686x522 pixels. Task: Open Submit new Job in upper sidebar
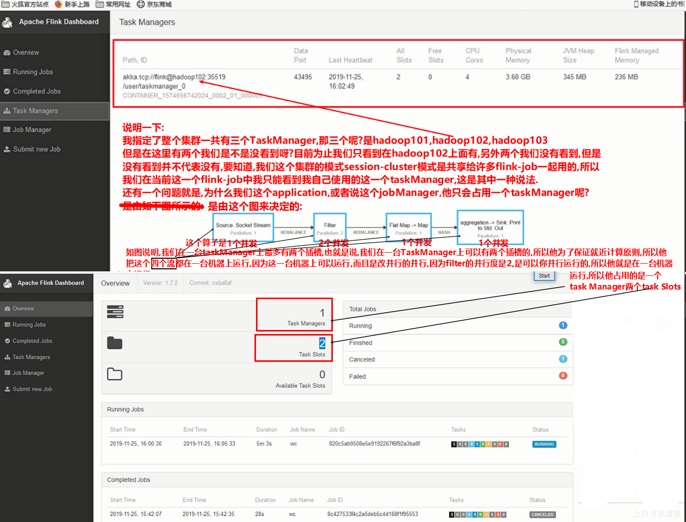36,149
